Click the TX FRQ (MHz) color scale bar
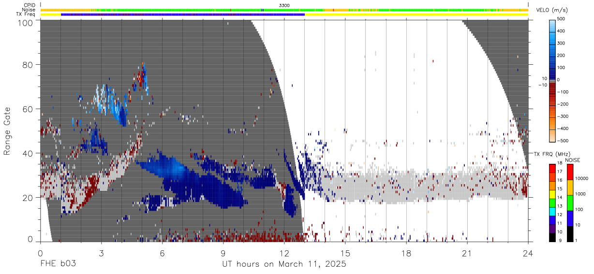The image size is (594, 274). point(552,202)
